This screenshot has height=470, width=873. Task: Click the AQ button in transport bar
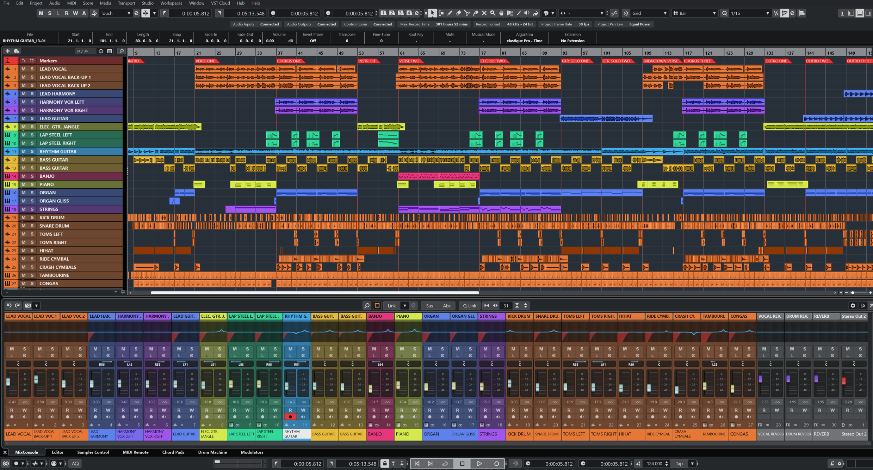(x=75, y=463)
